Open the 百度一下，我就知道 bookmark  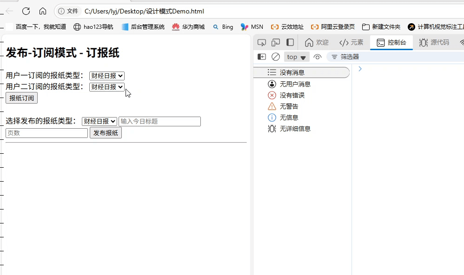point(36,27)
